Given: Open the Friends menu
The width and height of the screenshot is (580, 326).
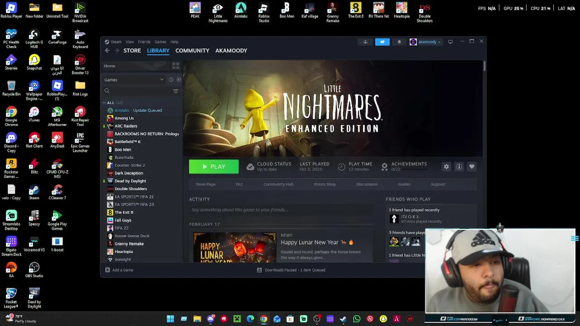Looking at the screenshot, I should (x=144, y=42).
